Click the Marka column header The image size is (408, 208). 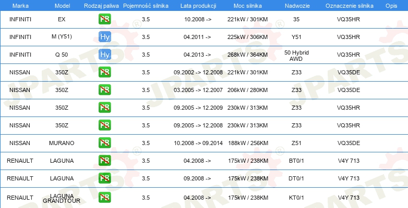coord(20,6)
